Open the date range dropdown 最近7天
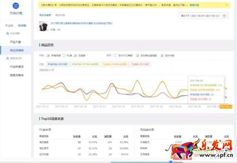 (200, 16)
